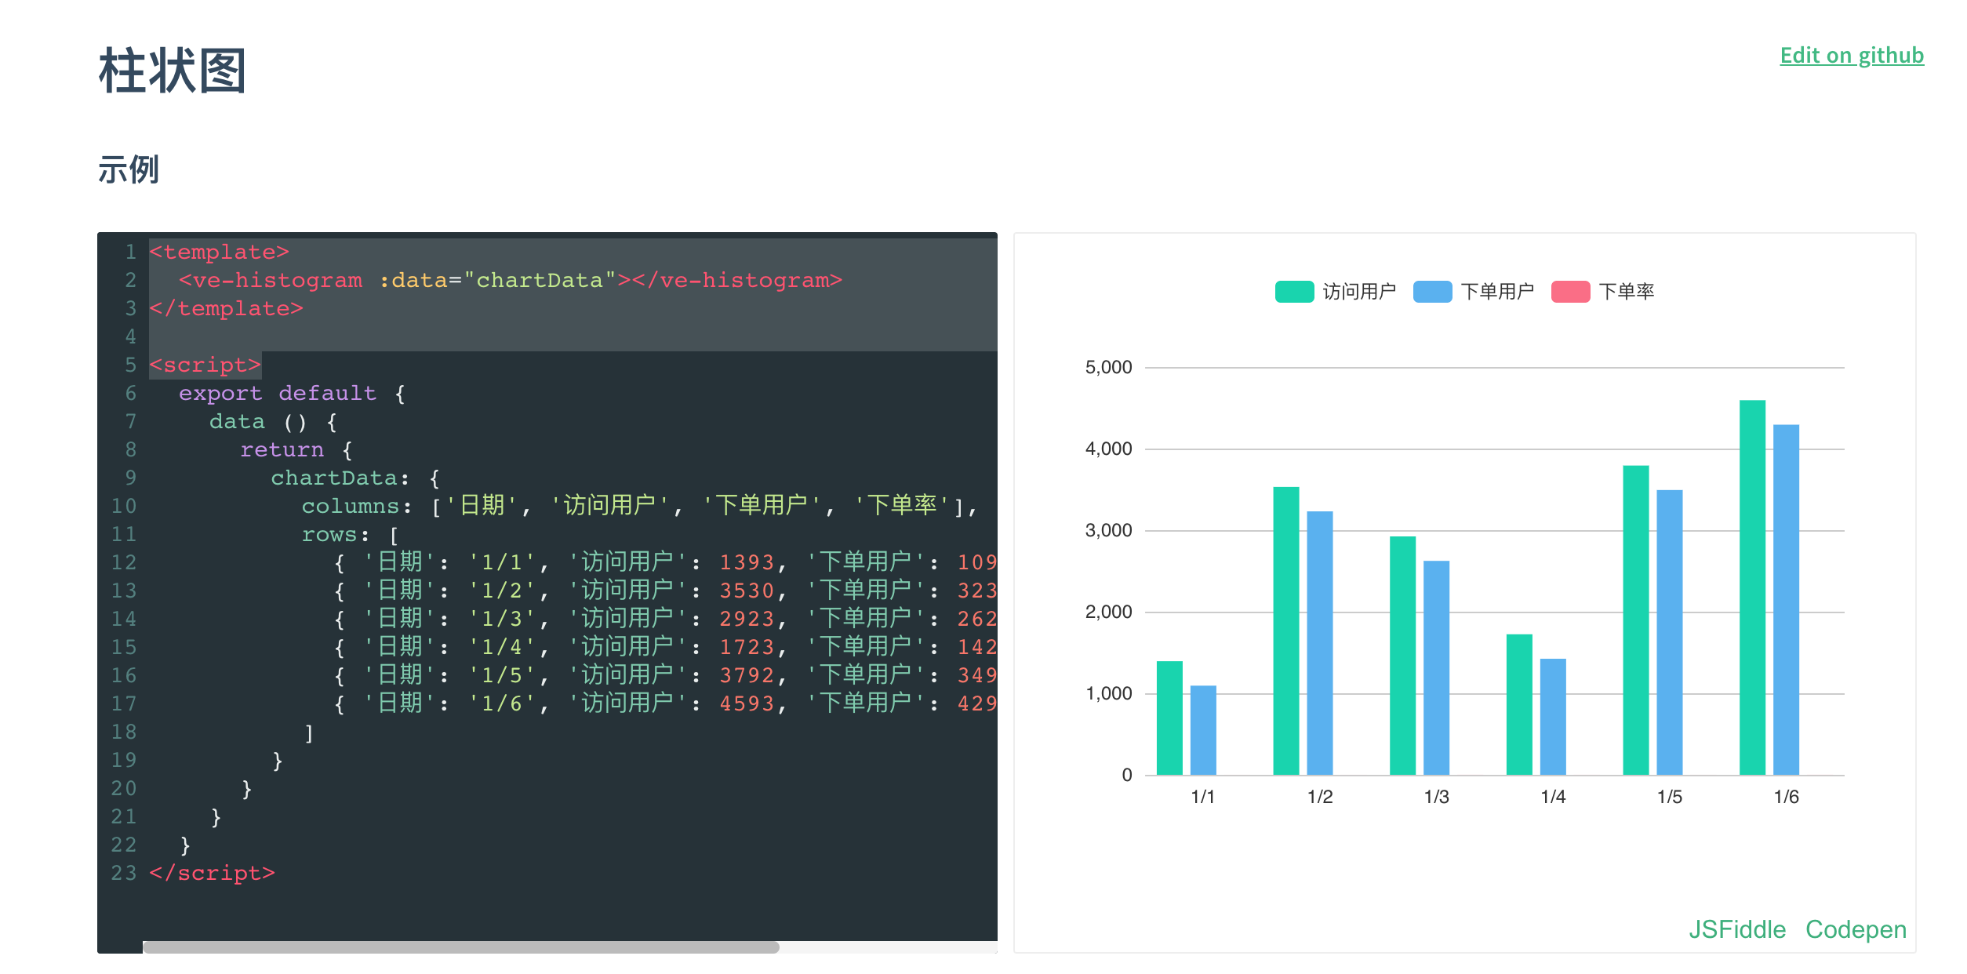Click 'rows:' on code line 11
The image size is (1967, 974).
[x=336, y=534]
